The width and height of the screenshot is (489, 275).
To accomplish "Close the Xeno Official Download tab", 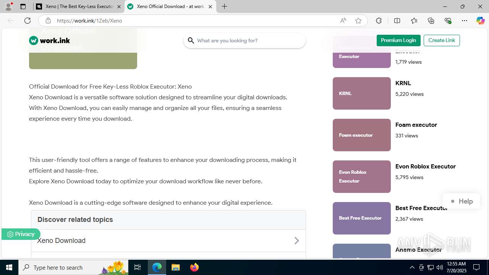I will pyautogui.click(x=210, y=6).
